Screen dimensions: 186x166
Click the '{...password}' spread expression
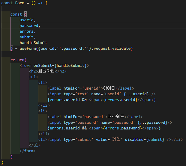(152, 122)
